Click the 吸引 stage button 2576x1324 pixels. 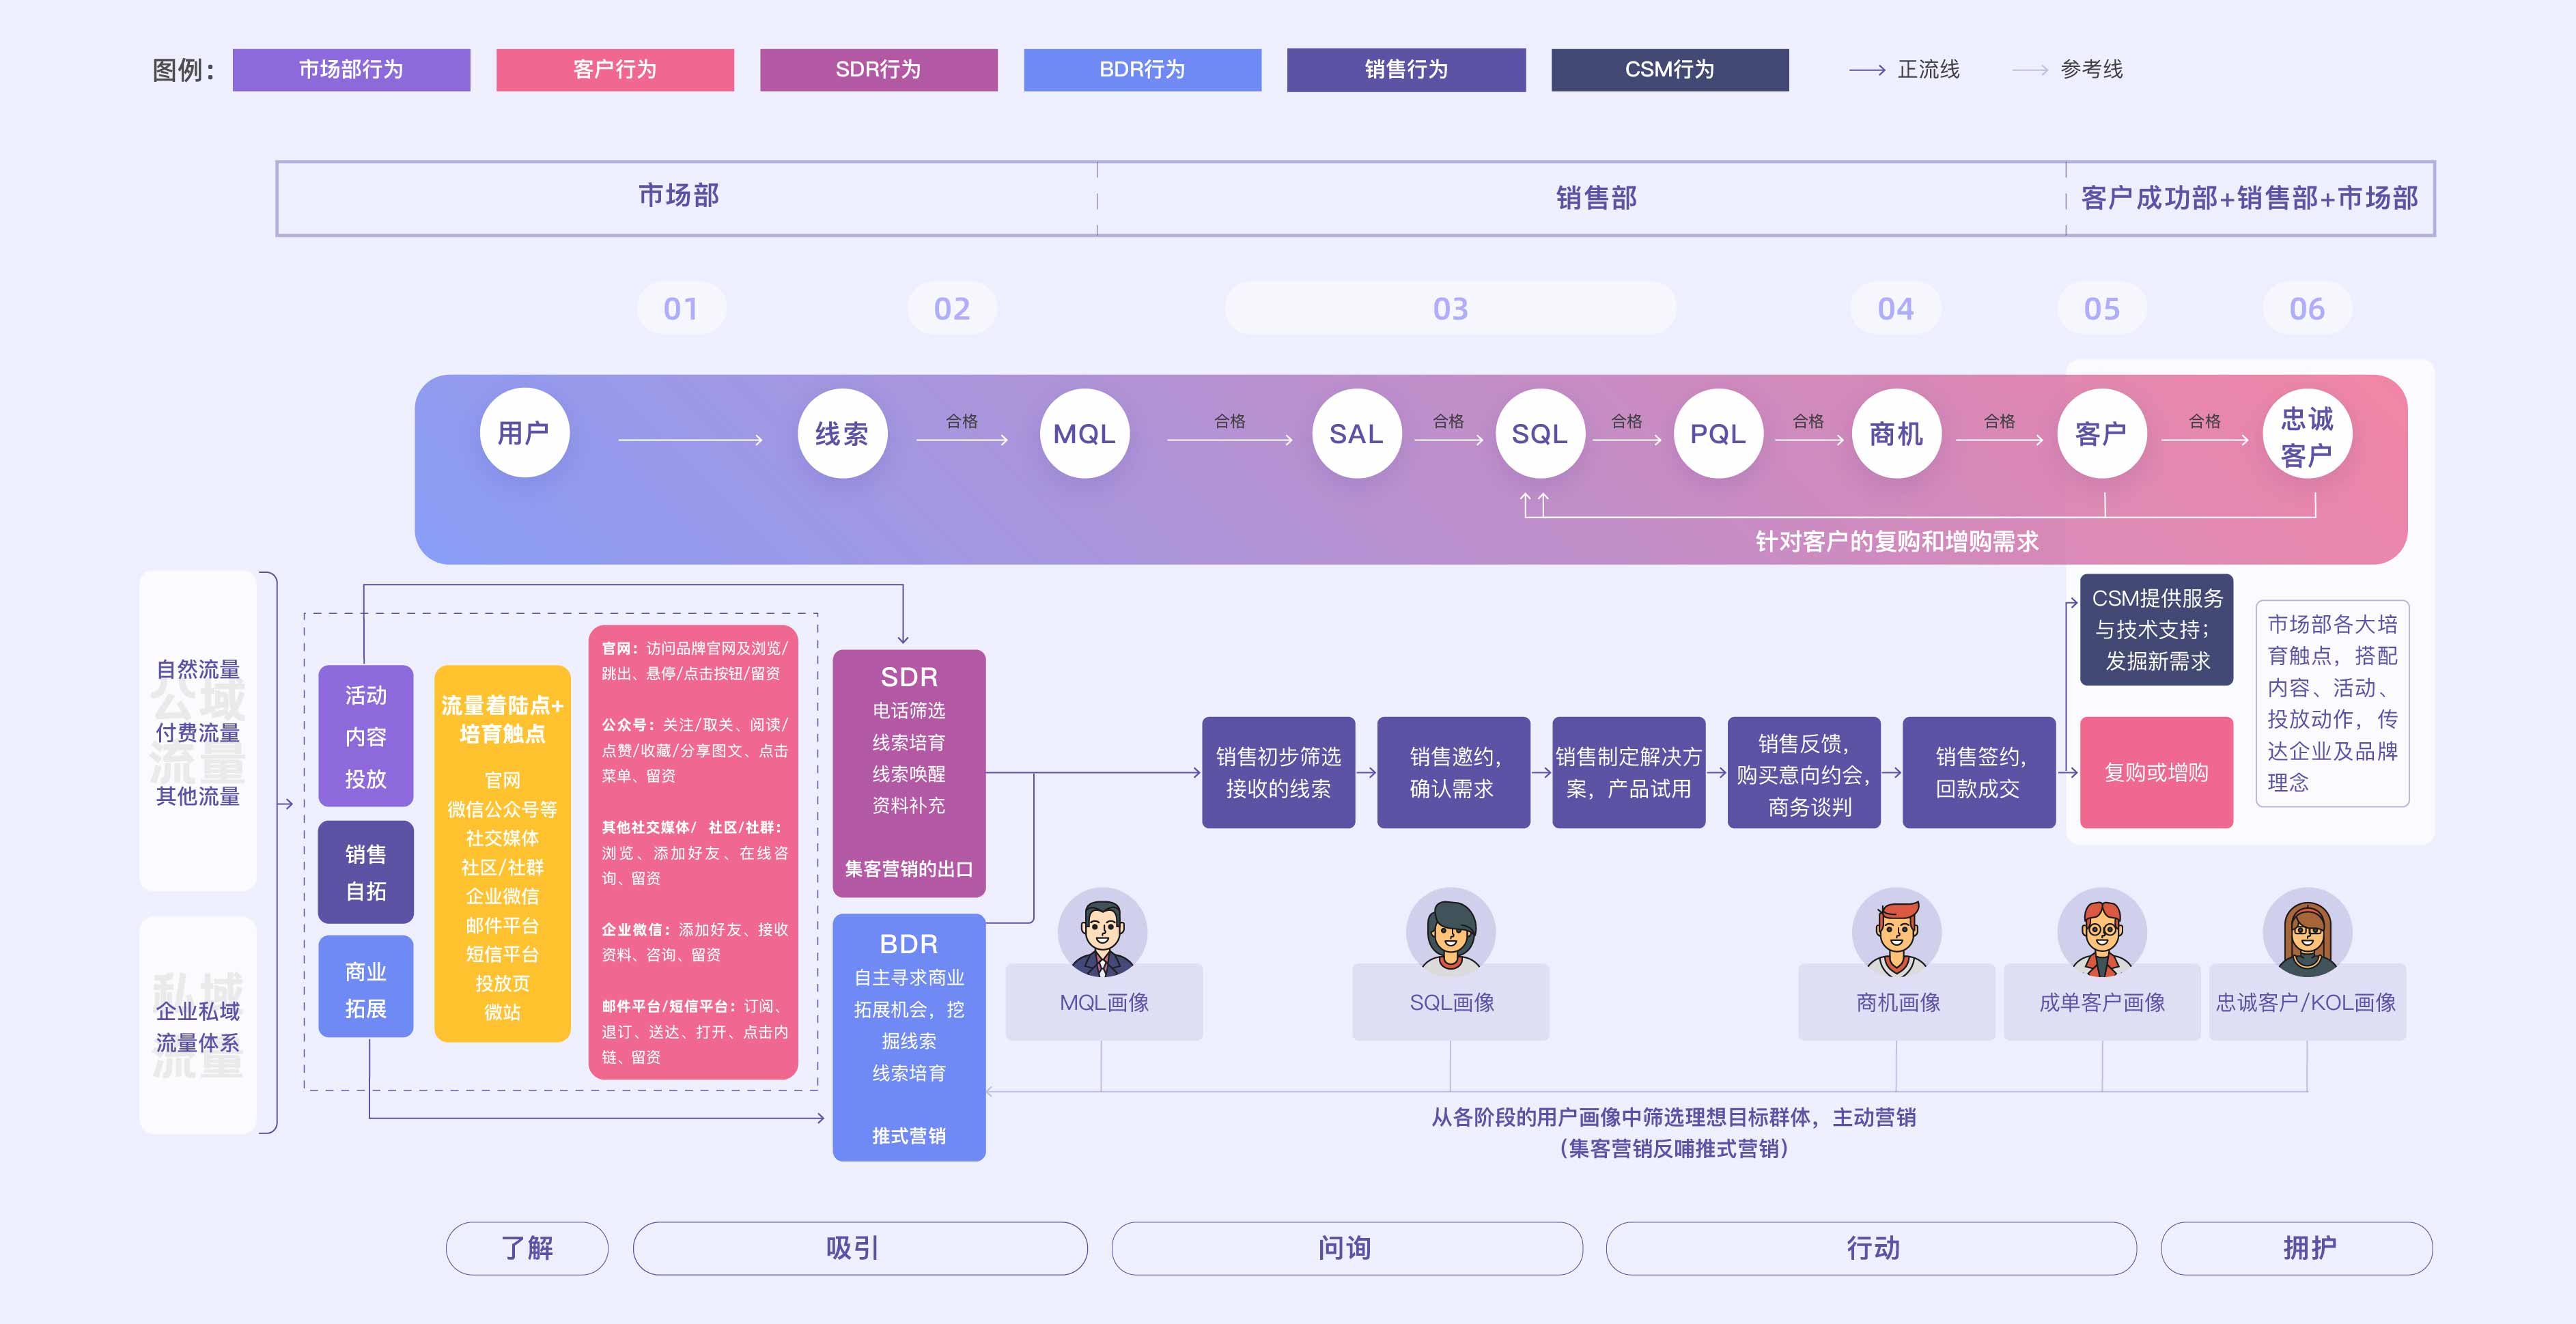(861, 1248)
